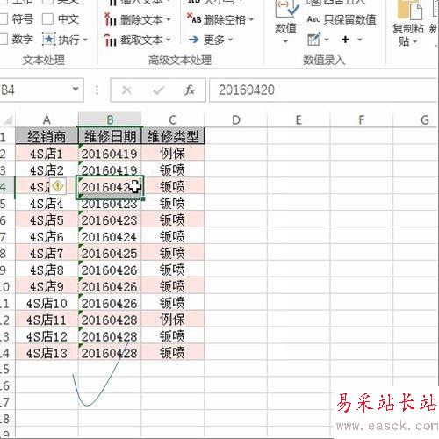Toggle the 数字 checkbox

pos(3,39)
